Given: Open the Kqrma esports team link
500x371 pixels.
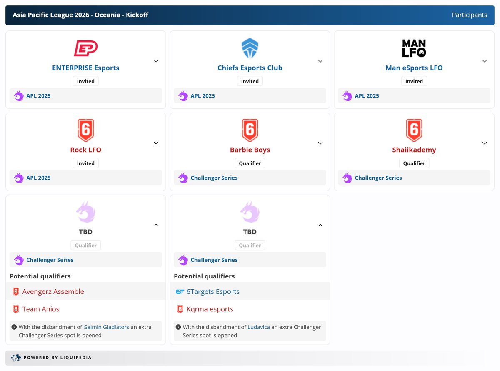Looking at the screenshot, I should click(x=210, y=309).
